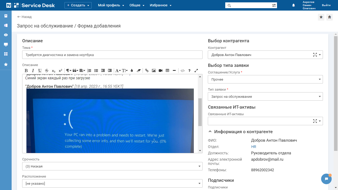Open the monitor icon in left sidebar
Image resolution: width=338 pixels, height=190 pixels.
(x=6, y=44)
